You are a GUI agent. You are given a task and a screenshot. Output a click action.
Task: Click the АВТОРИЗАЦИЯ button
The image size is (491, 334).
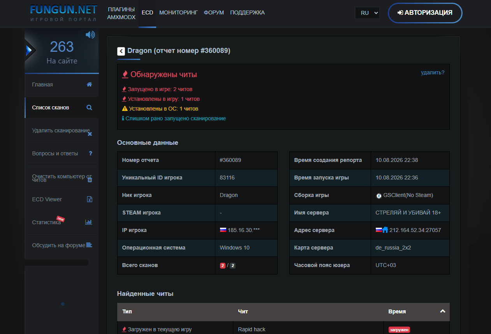click(425, 13)
